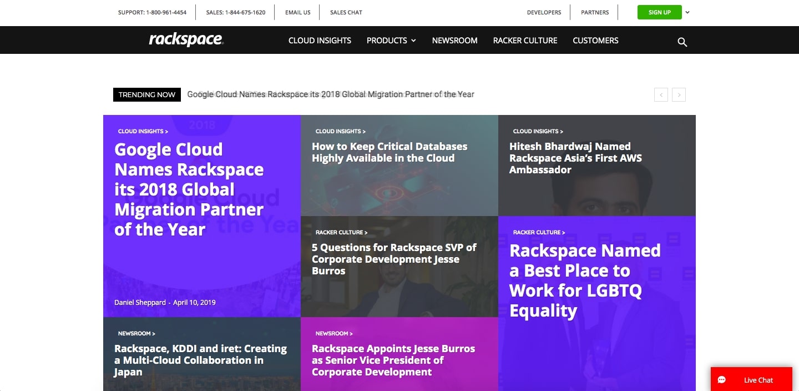
Task: Click Newsroom tag on KDDI and iret tile
Action: [x=136, y=334]
